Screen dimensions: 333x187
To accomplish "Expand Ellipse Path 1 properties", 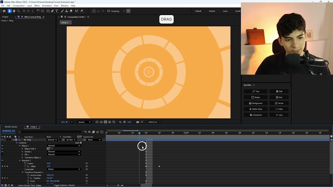I will pyautogui.click(x=22, y=149).
